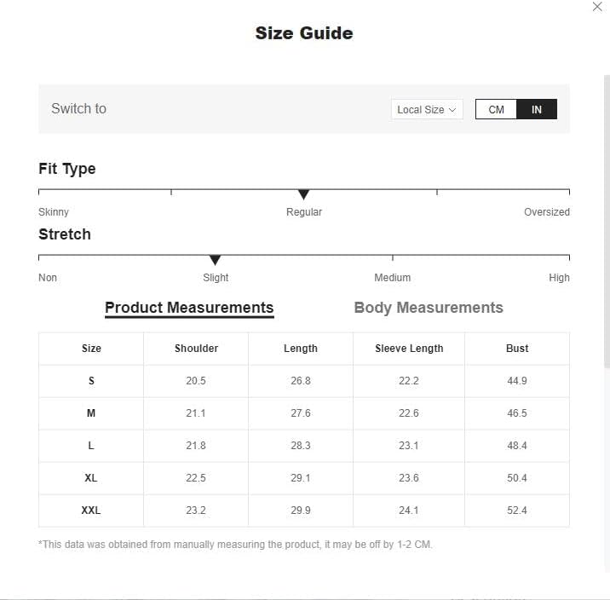Image resolution: width=610 pixels, height=600 pixels.
Task: Click the Shoulder column header
Action: pyautogui.click(x=196, y=349)
